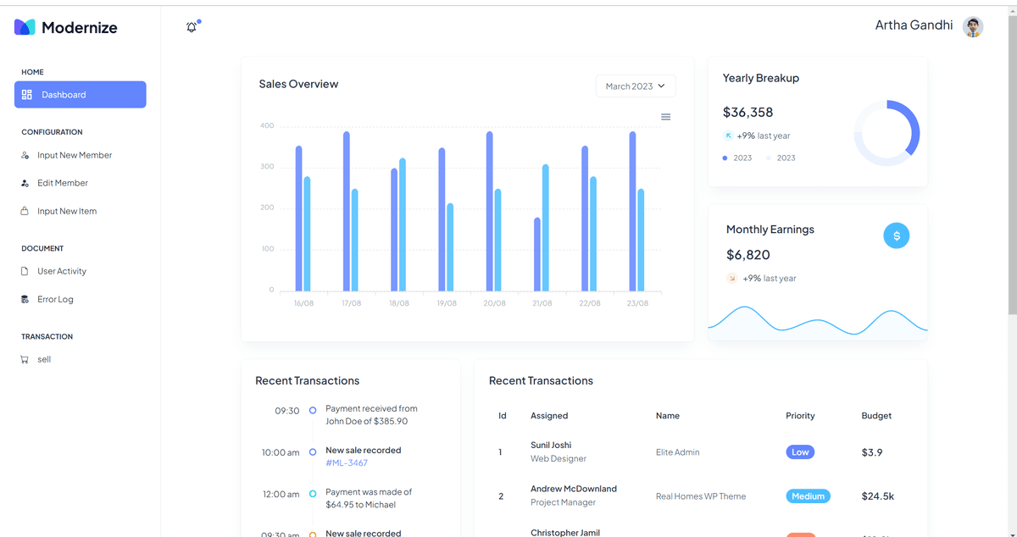Screen dimensions: 1017x537
Task: Click the Input New Member icon
Action: [x=25, y=156]
